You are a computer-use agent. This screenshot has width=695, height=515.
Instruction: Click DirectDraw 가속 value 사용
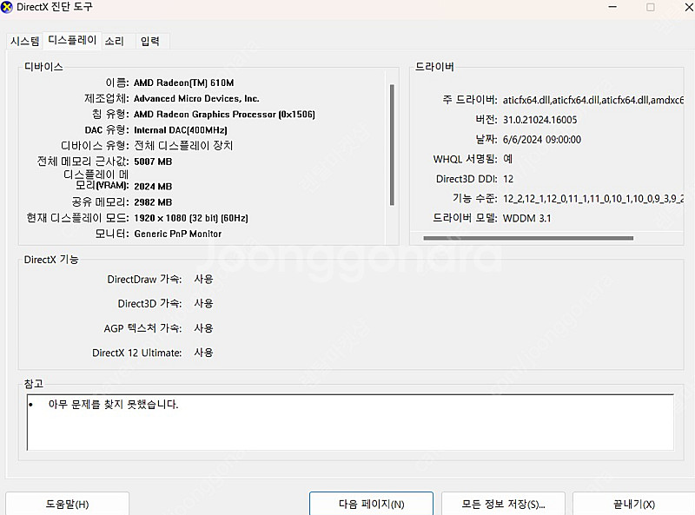point(203,280)
